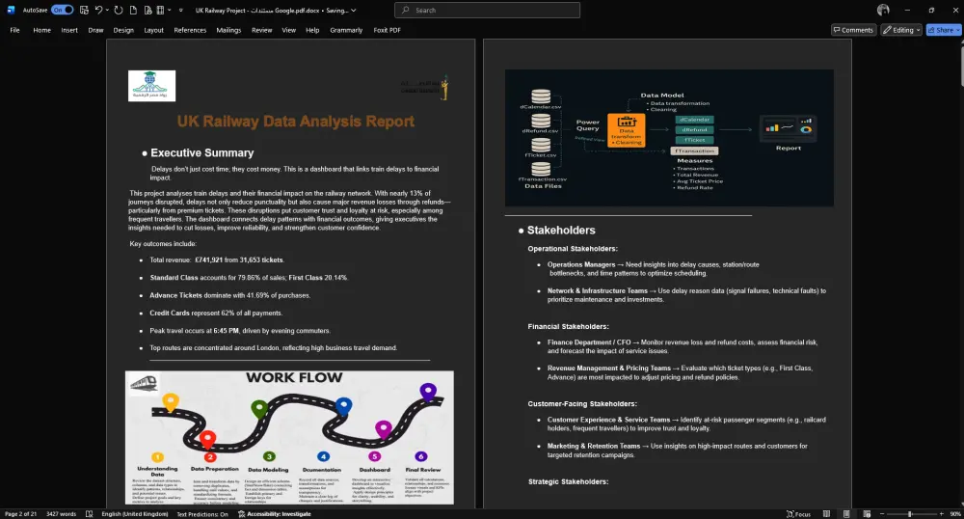Viewport: 964px width, 519px height.
Task: Open the Review tab
Action: click(x=262, y=30)
